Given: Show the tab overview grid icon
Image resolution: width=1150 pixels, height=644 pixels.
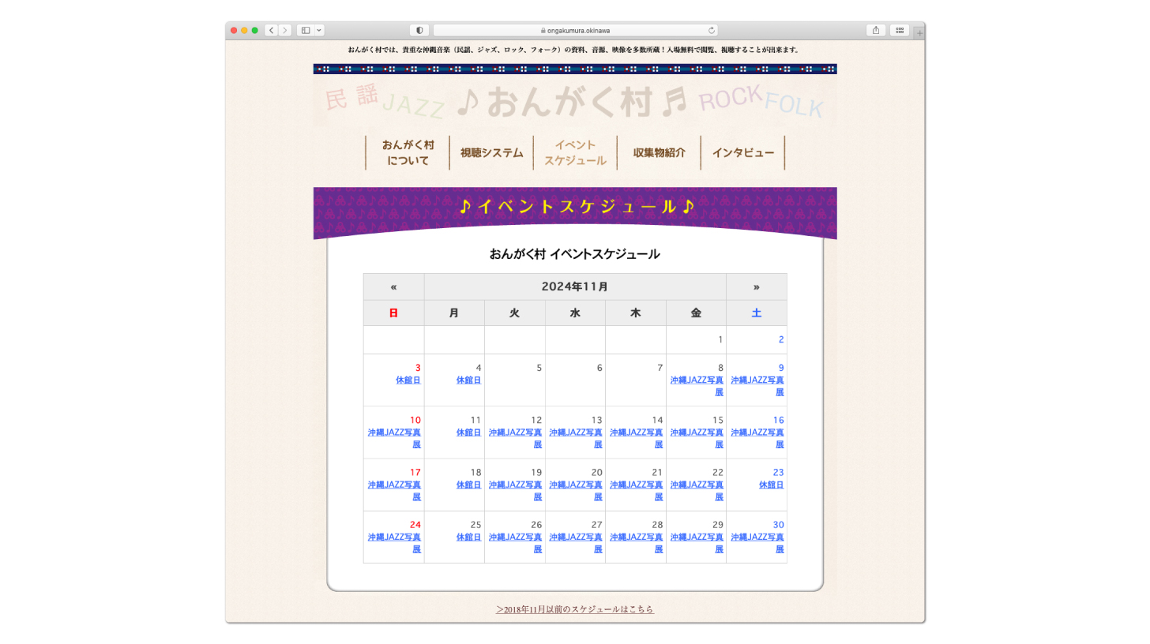Looking at the screenshot, I should coord(899,31).
